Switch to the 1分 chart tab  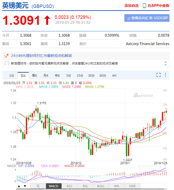(12, 76)
